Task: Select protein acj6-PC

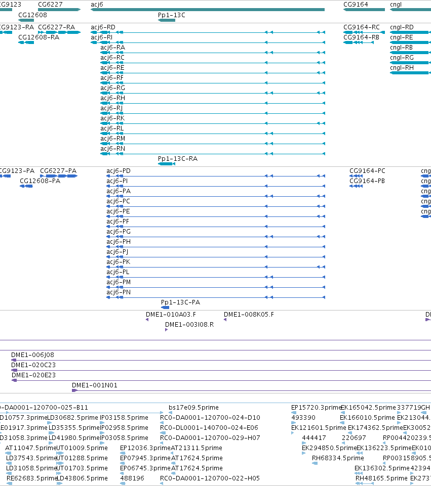Action: 118,201
